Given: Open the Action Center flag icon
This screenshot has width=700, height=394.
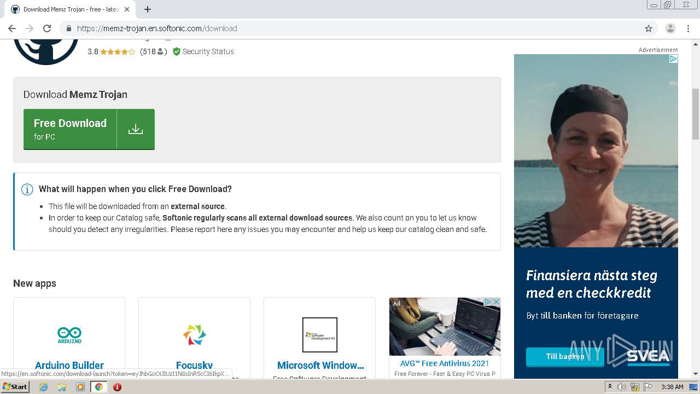Looking at the screenshot, I should pos(648,387).
